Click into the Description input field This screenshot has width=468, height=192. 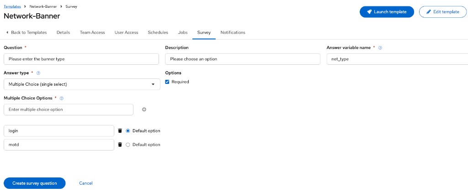[x=243, y=59]
